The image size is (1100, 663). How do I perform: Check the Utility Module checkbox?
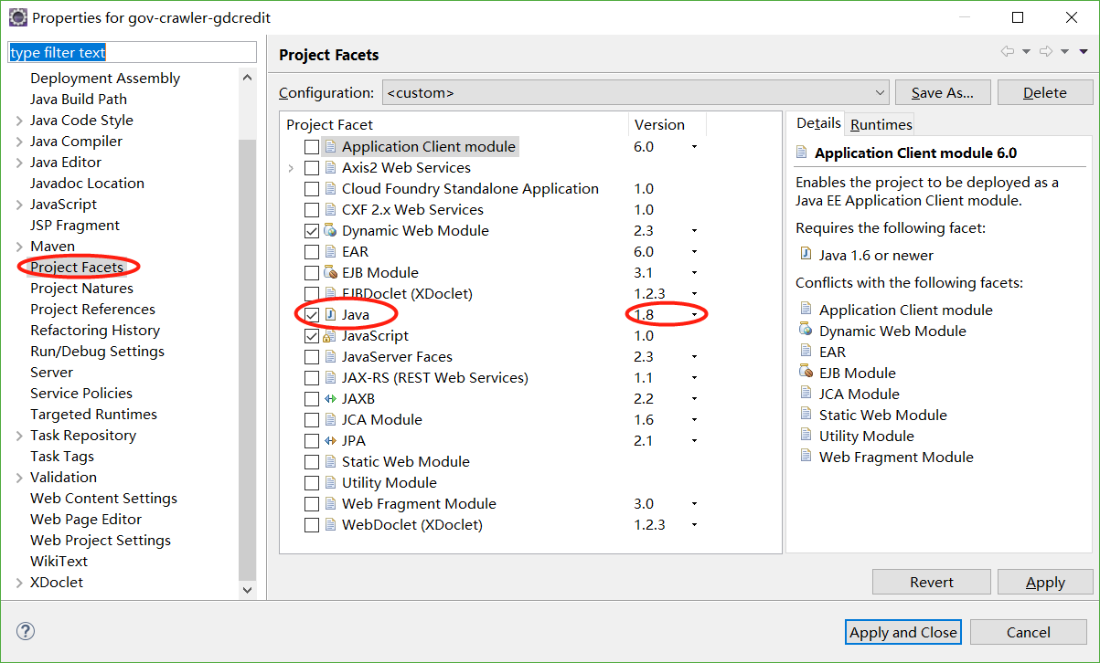312,483
